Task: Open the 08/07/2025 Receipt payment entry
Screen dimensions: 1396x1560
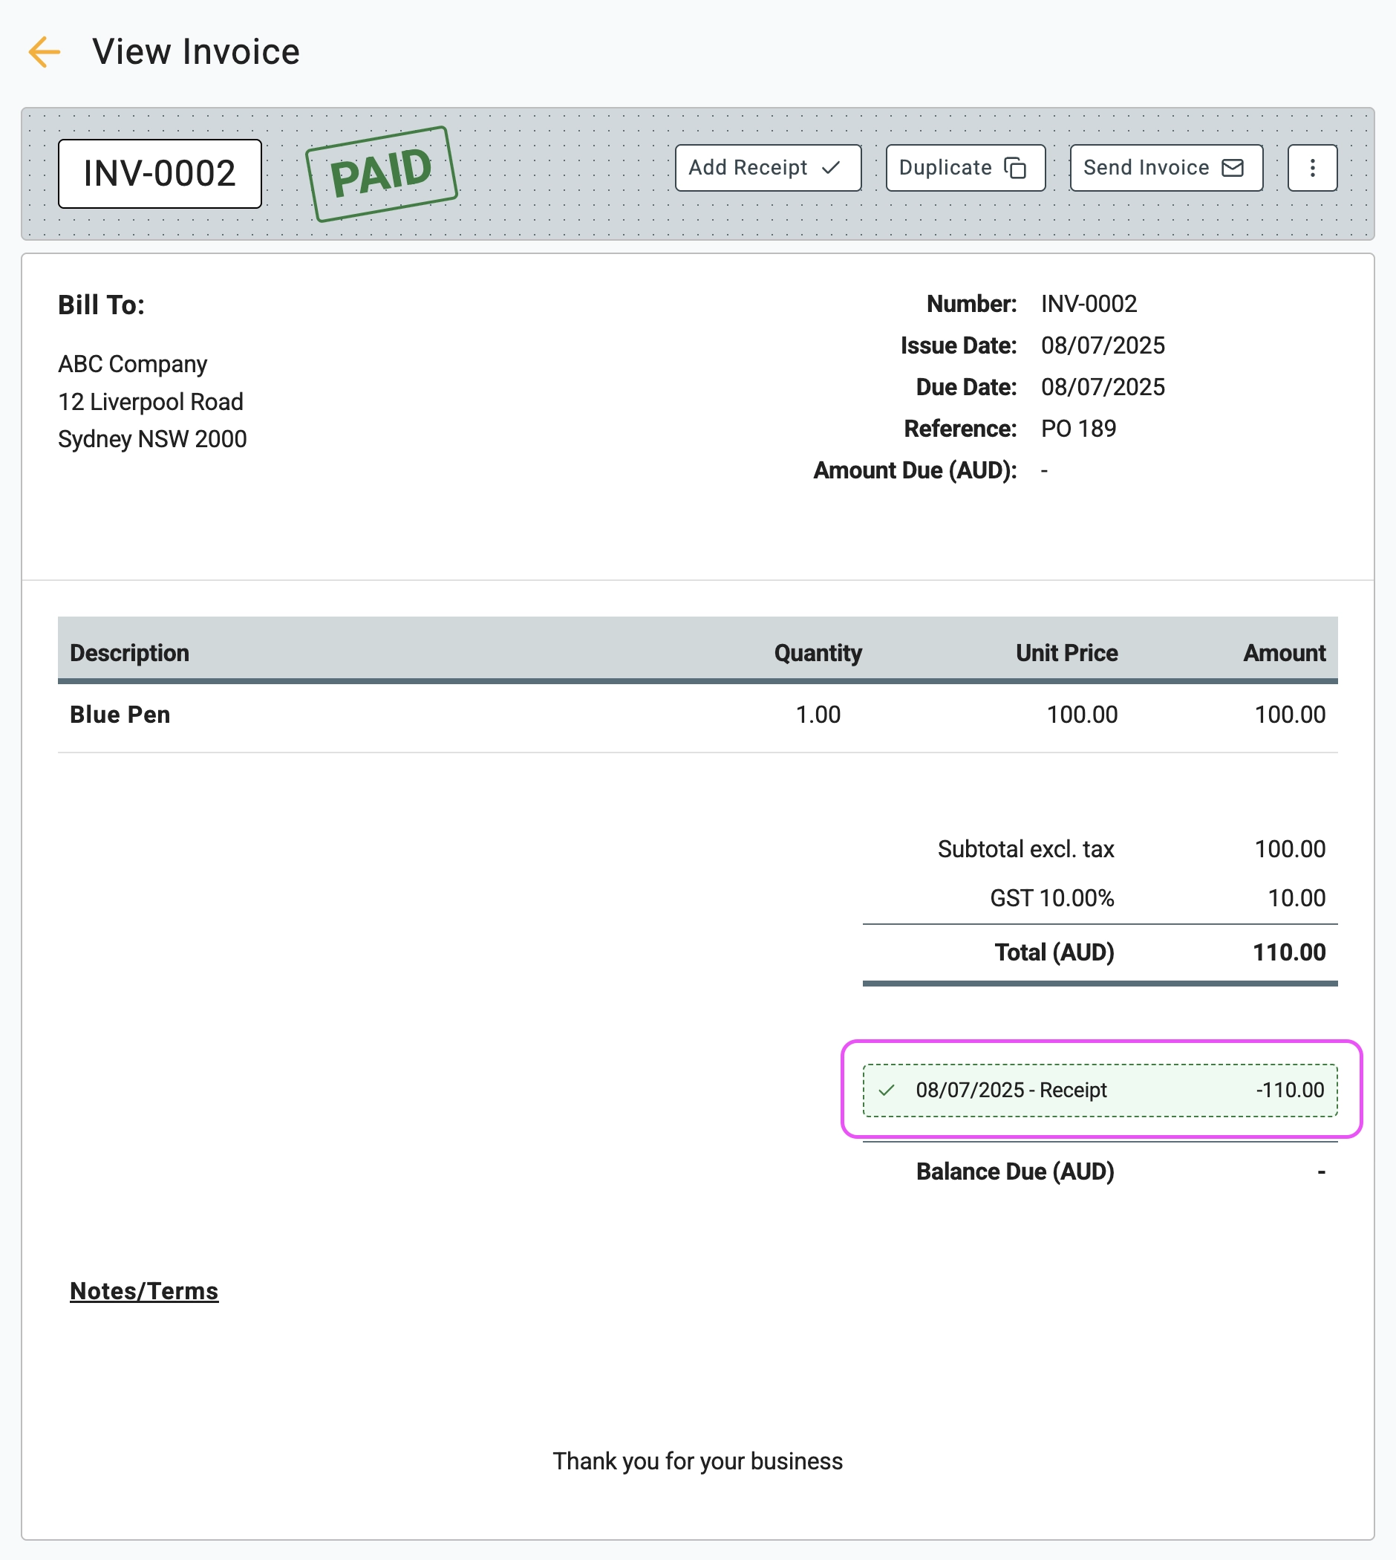Action: [1010, 1091]
